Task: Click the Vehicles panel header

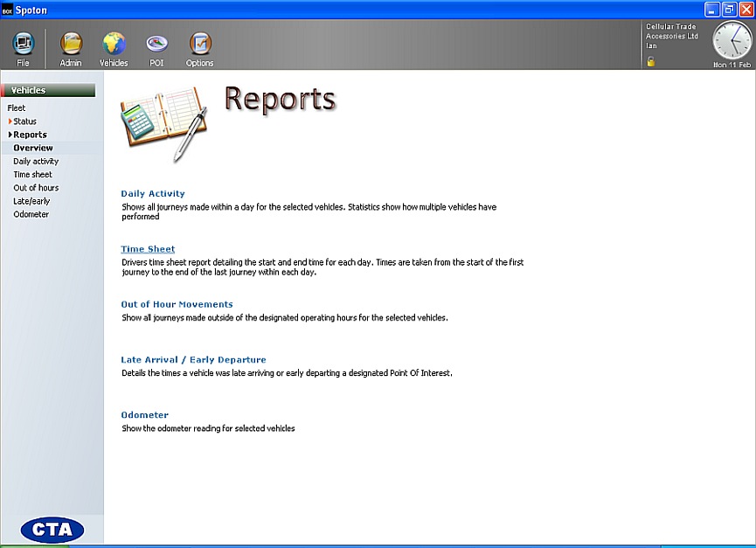Action: tap(48, 90)
